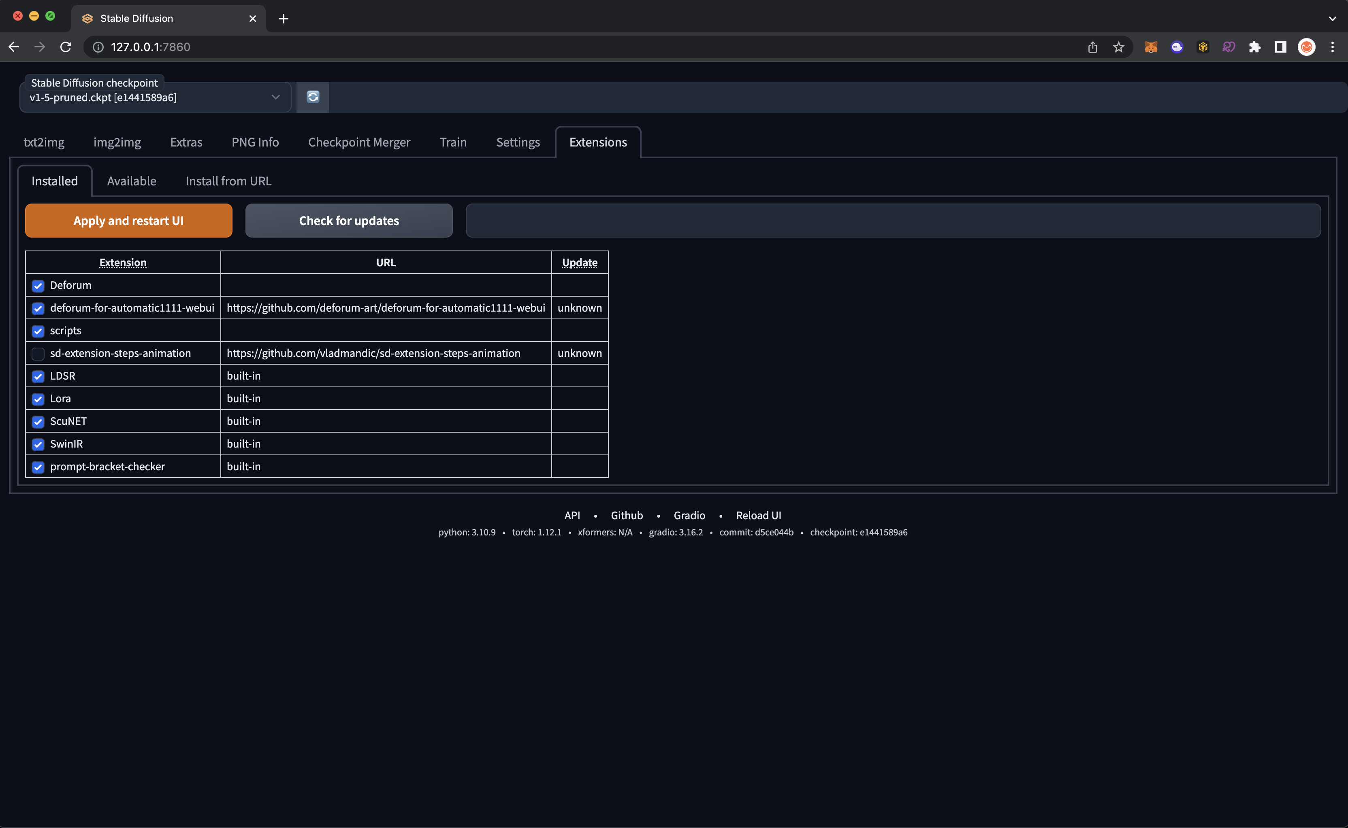Bookmark page with the star icon
Viewport: 1348px width, 828px height.
pos(1118,47)
